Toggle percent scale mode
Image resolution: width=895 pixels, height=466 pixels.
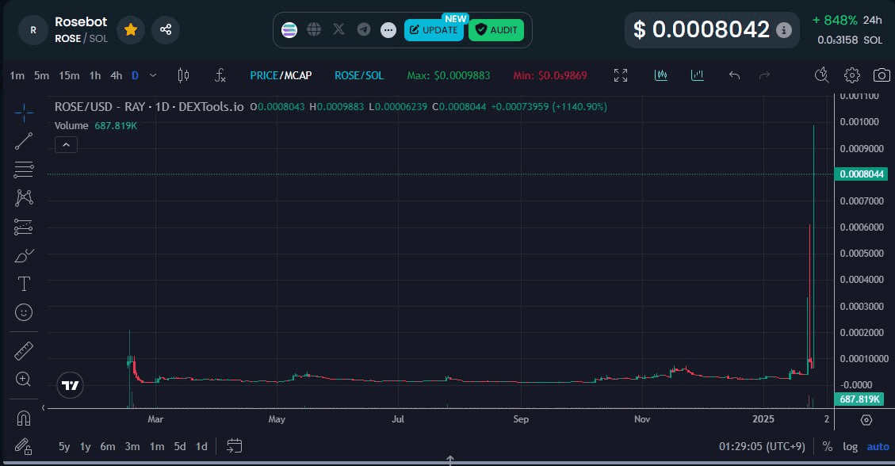coord(827,447)
